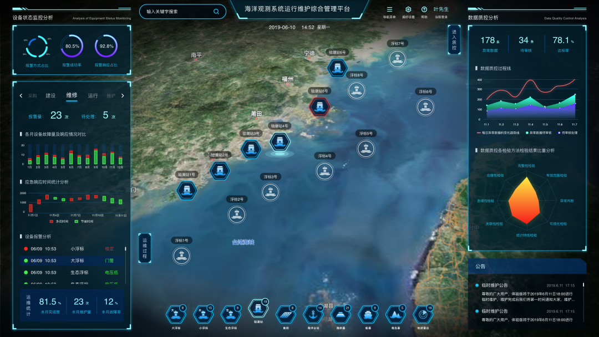Click the 验潮站4号 map marker
599x337 pixels.
pyautogui.click(x=280, y=141)
